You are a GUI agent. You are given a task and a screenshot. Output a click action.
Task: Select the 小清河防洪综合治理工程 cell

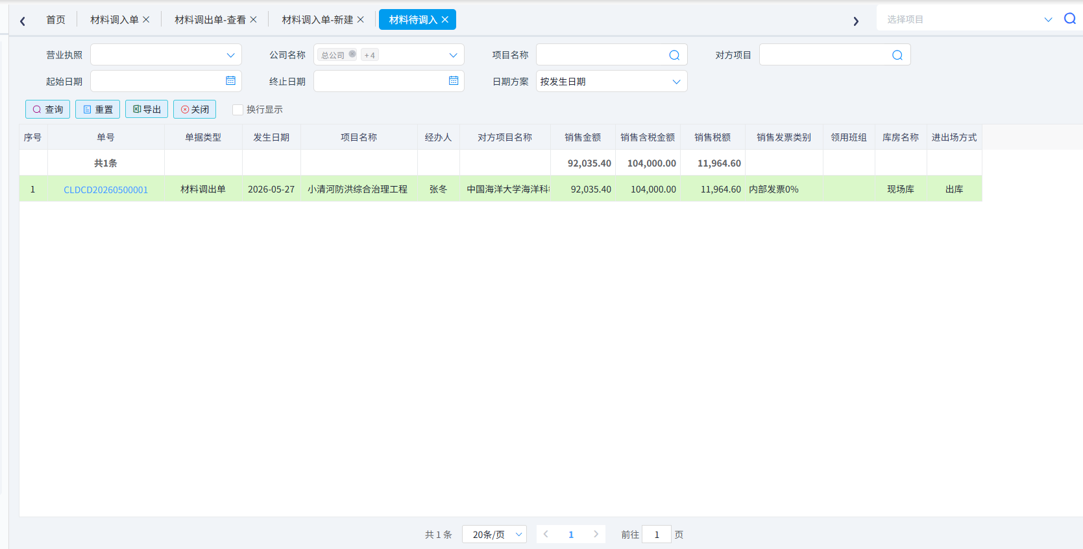[x=358, y=189]
